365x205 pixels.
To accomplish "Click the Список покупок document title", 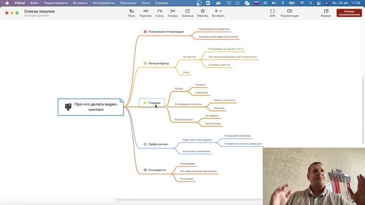I will pos(39,11).
